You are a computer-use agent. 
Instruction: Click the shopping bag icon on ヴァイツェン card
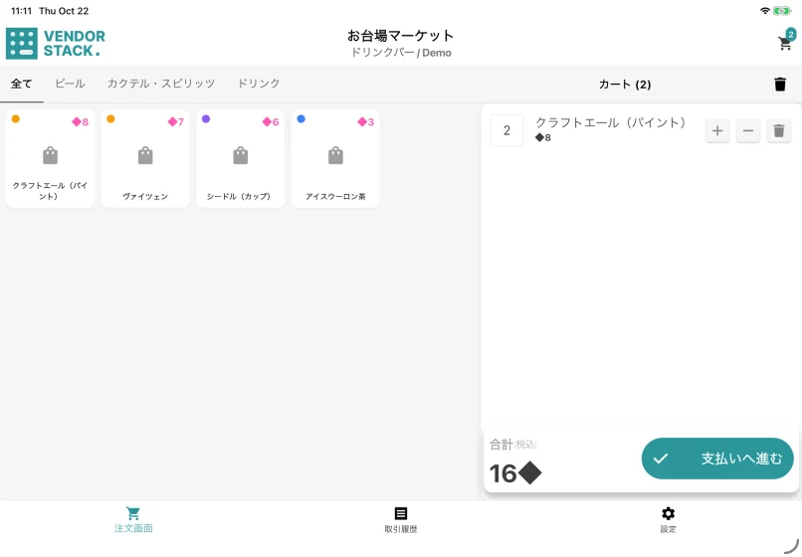click(145, 155)
